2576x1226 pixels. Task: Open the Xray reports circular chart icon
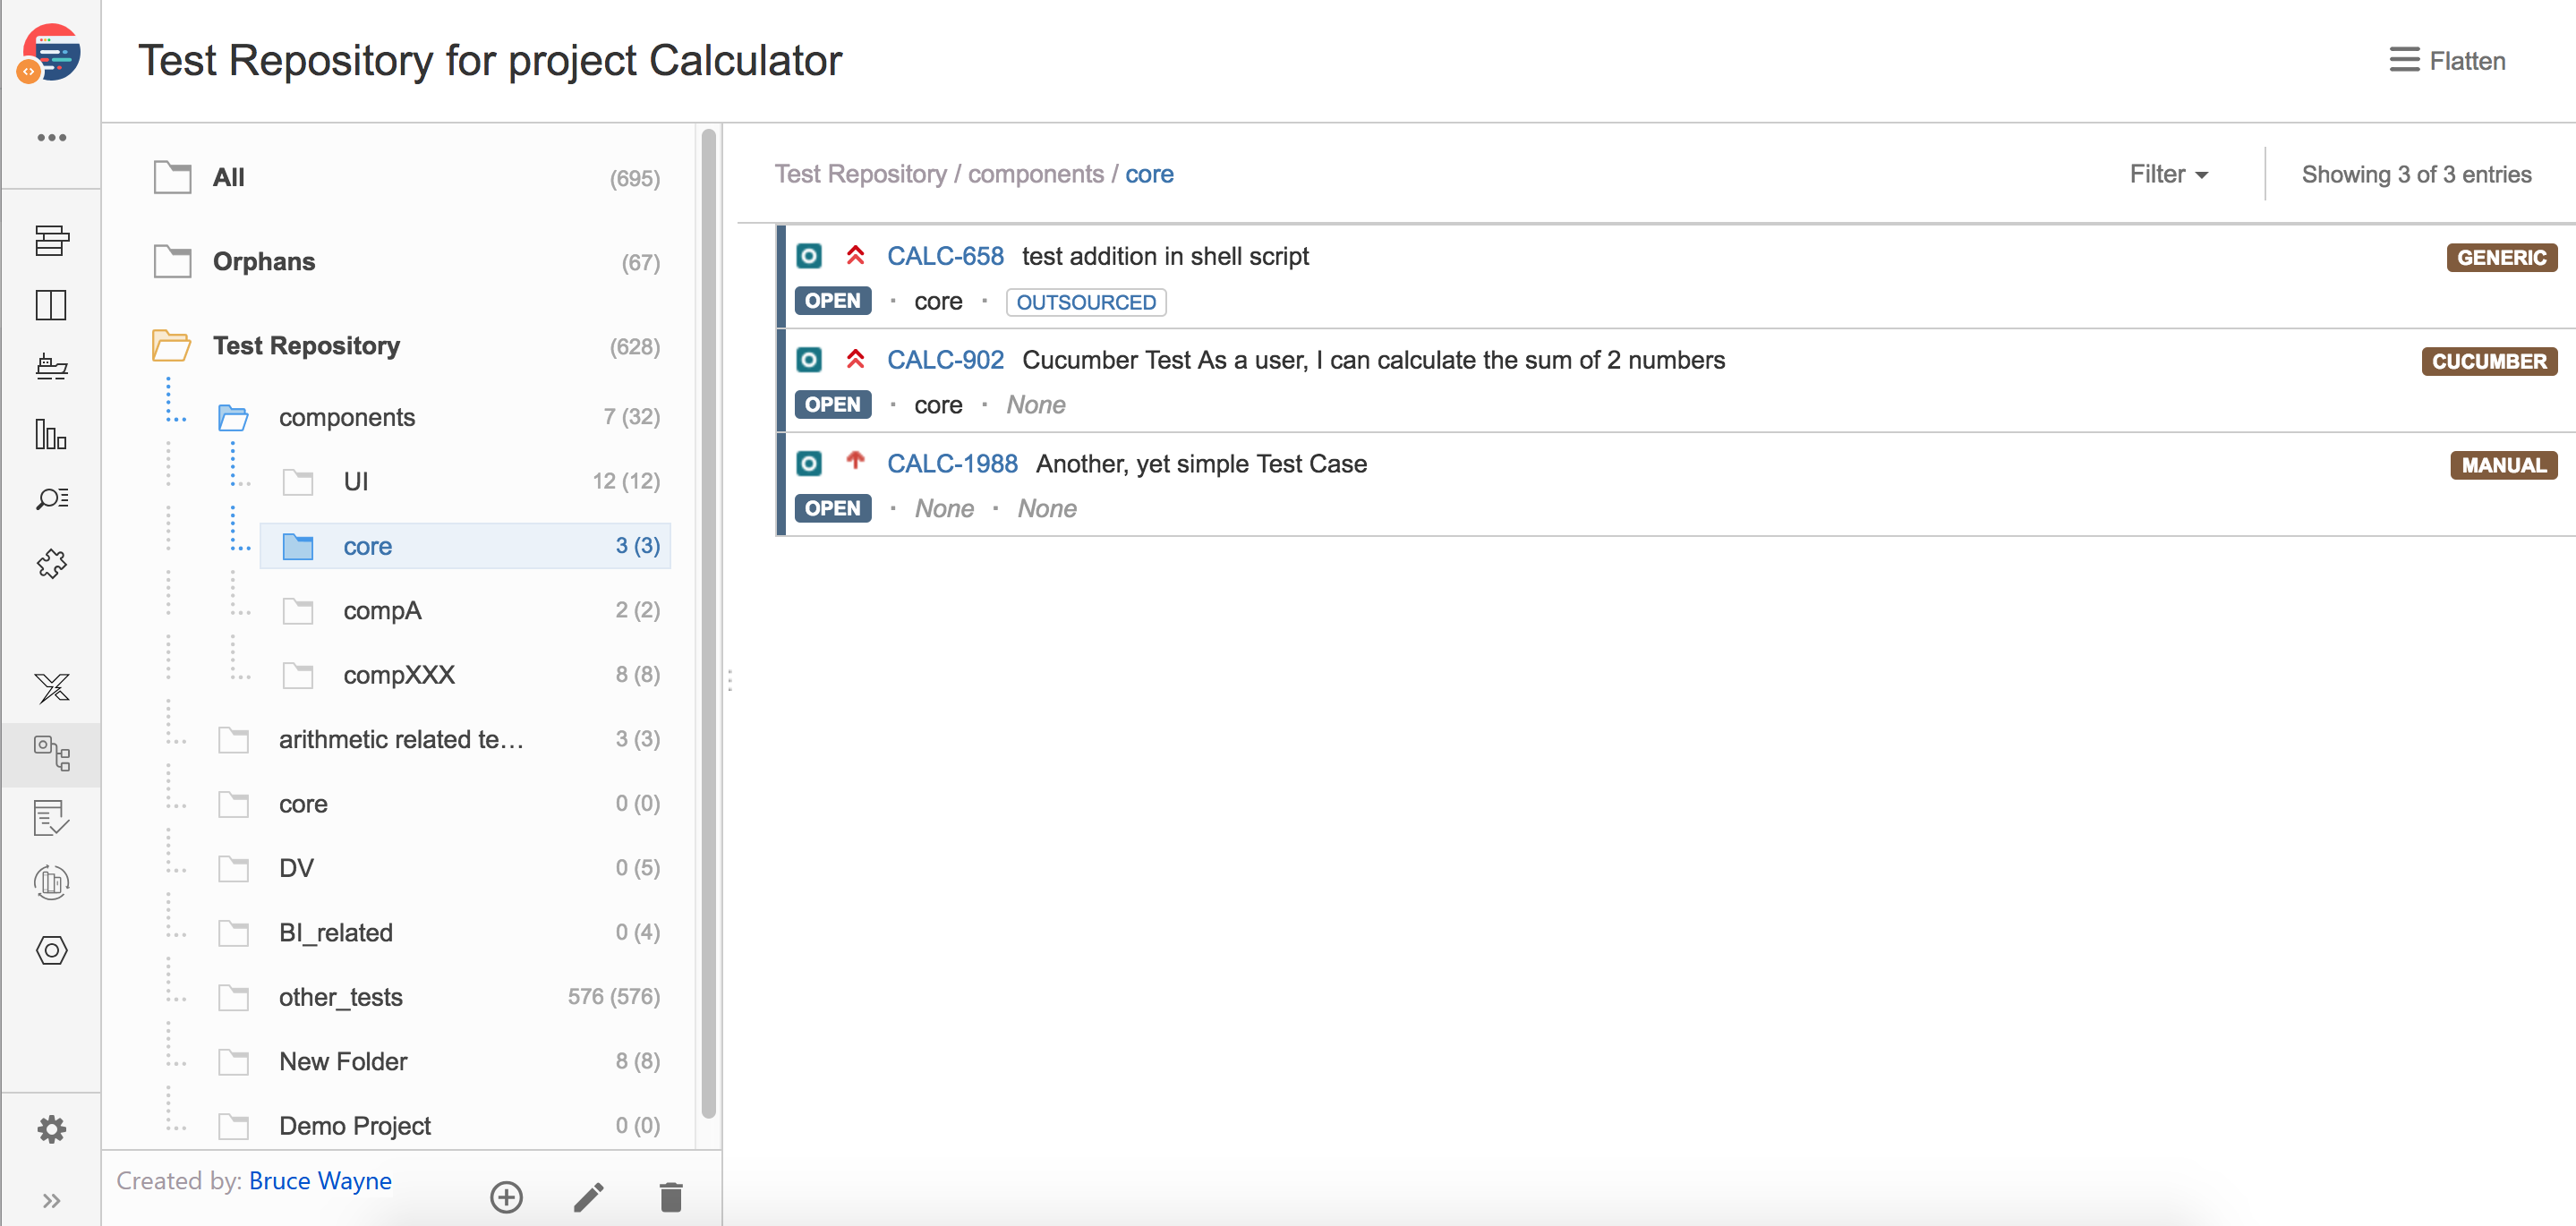(52, 883)
